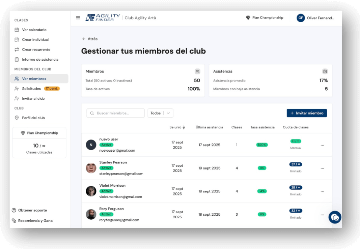Select Ver miembros menu item
Screen dimensions: 360x249
39,79
